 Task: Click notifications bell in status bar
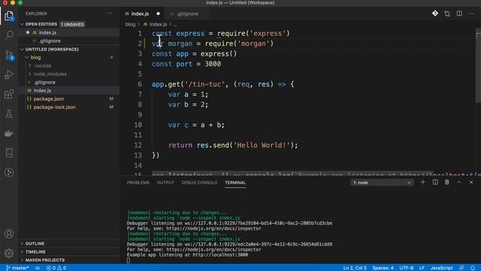pyautogui.click(x=473, y=268)
